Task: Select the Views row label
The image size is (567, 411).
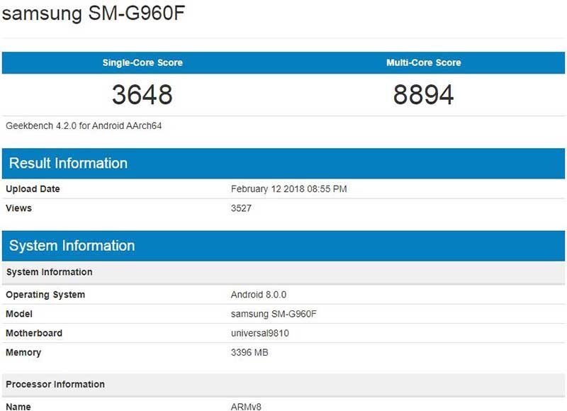Action: pyautogui.click(x=18, y=208)
